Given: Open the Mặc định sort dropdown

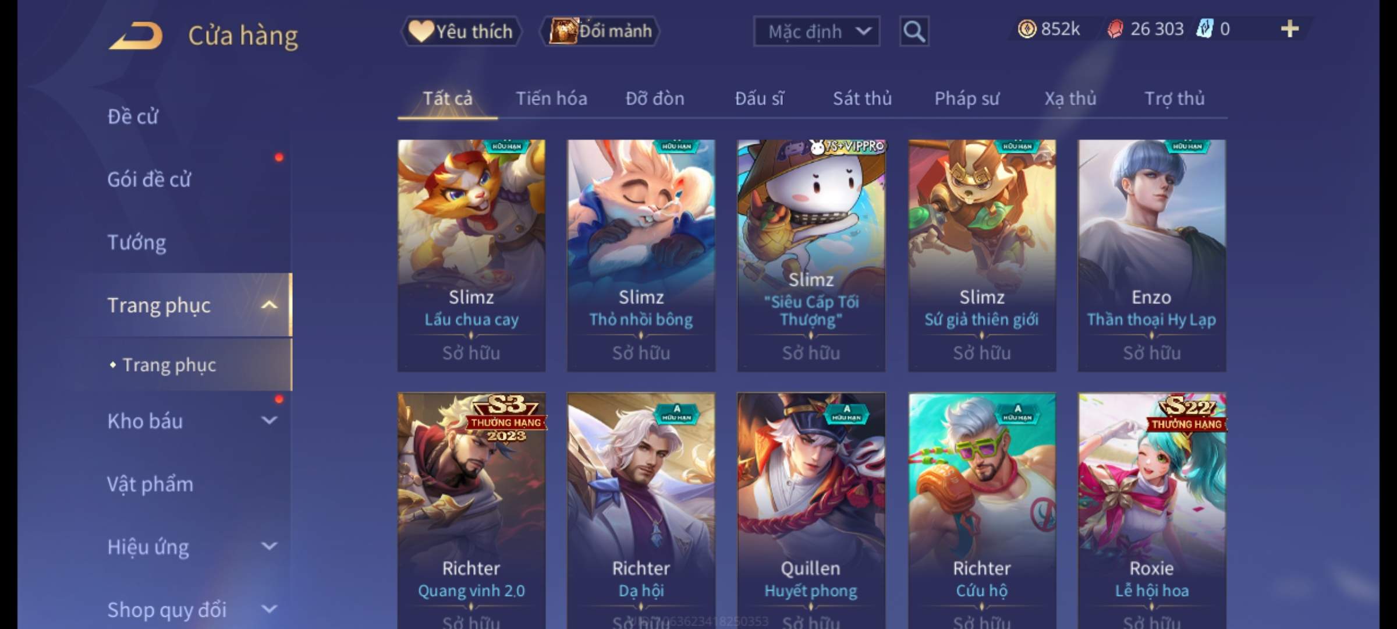Looking at the screenshot, I should click(x=817, y=31).
